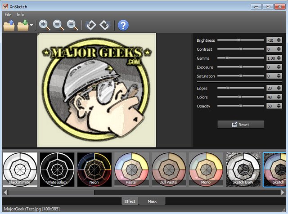The width and height of the screenshot is (288, 214).
Task: Click the effects scrollbar left arrow
Action: click(5, 192)
